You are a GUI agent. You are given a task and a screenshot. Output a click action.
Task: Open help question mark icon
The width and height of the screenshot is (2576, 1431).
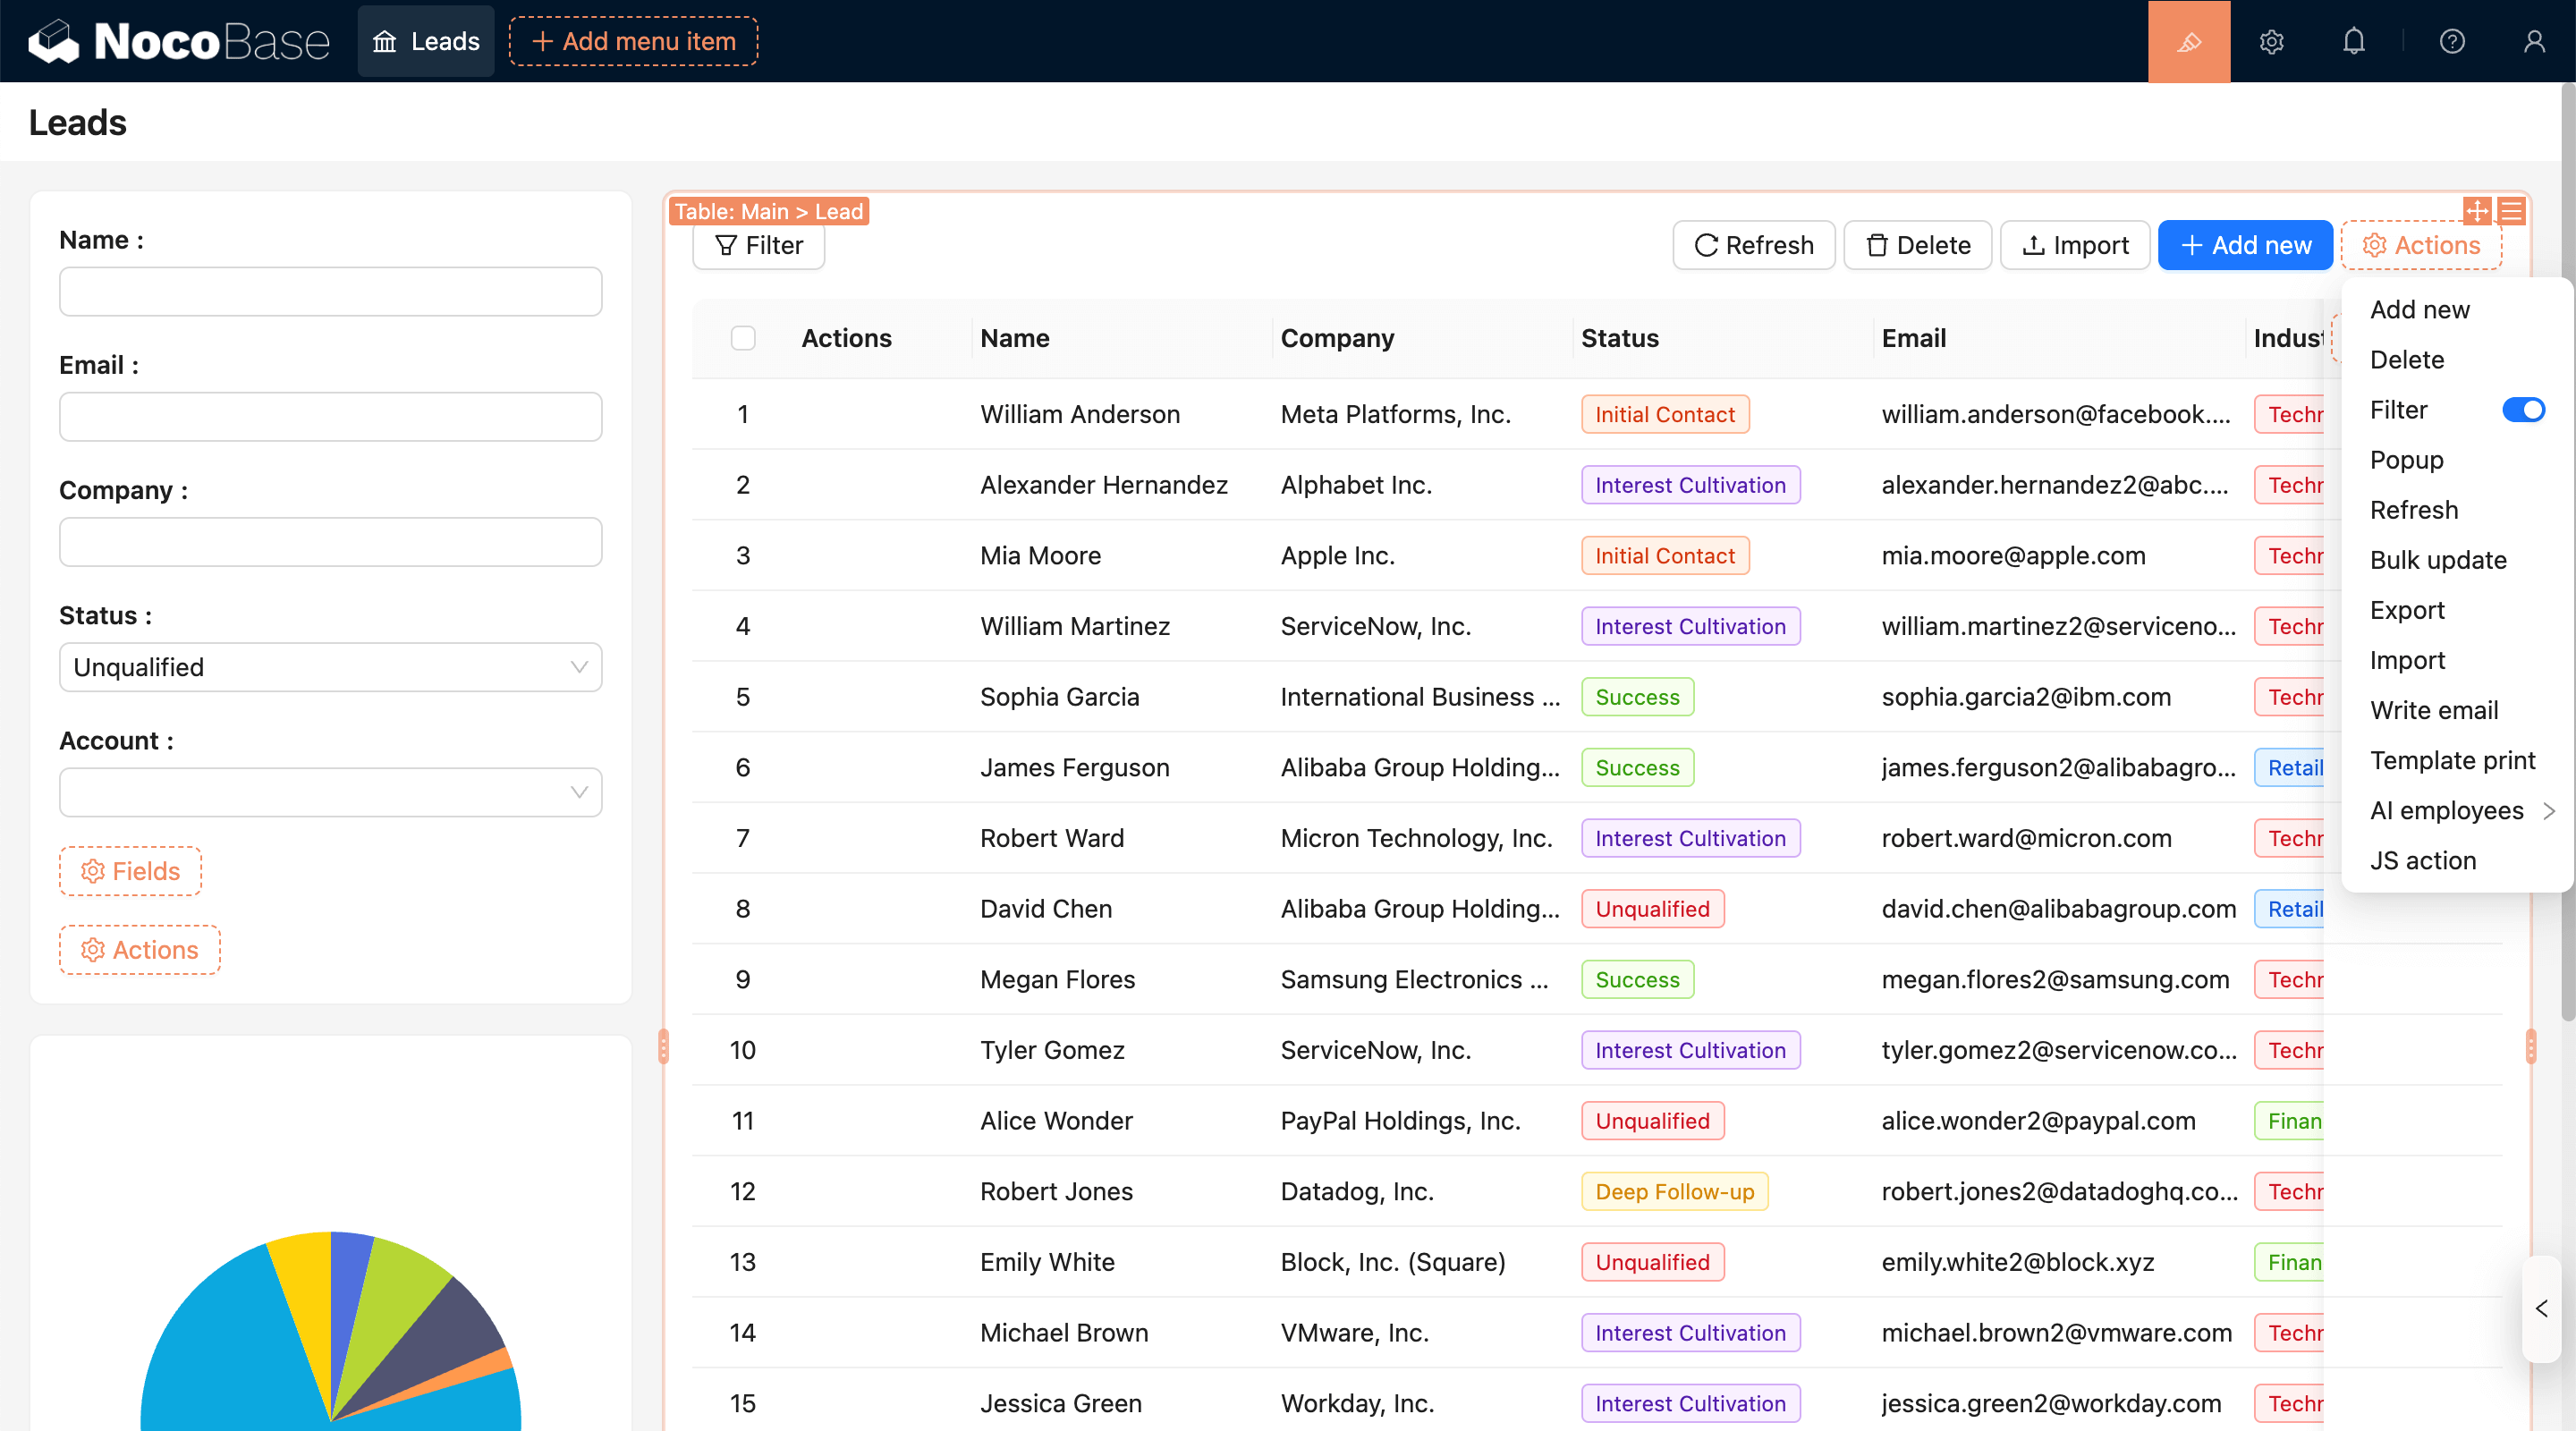[x=2451, y=41]
